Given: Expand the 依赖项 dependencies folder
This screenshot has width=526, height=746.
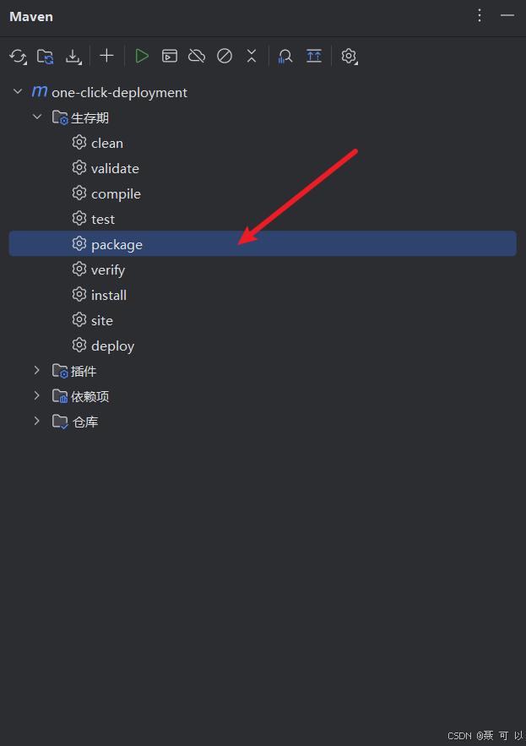Looking at the screenshot, I should click(x=37, y=395).
